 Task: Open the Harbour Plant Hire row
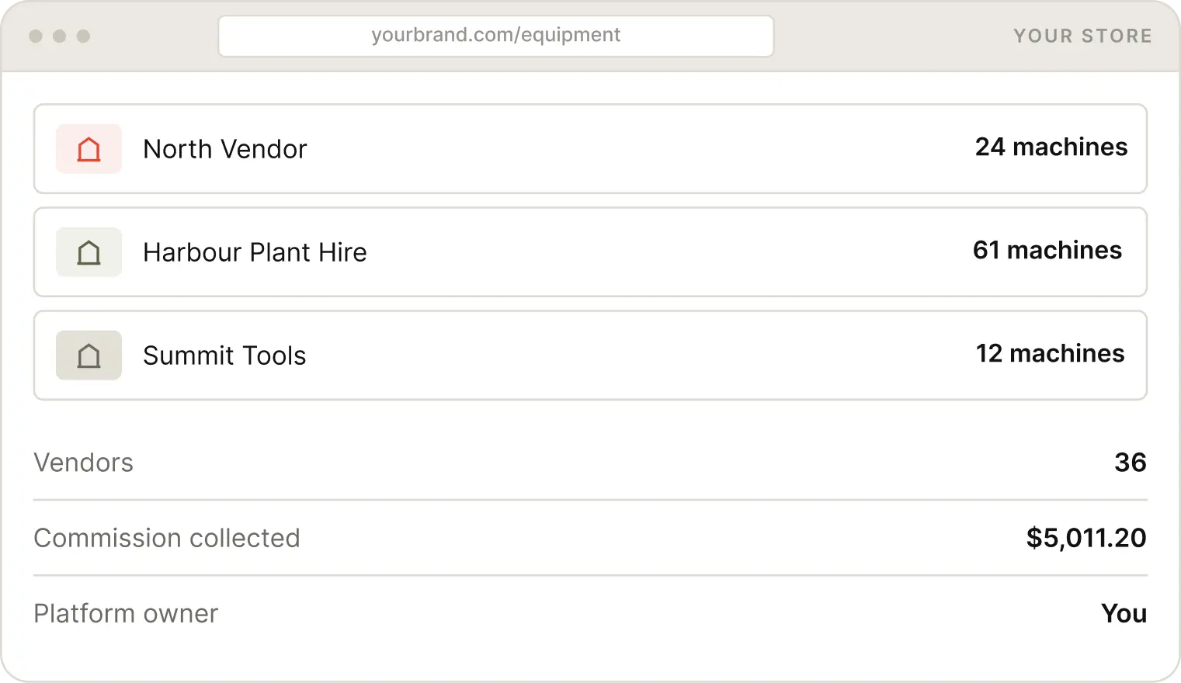(x=590, y=252)
